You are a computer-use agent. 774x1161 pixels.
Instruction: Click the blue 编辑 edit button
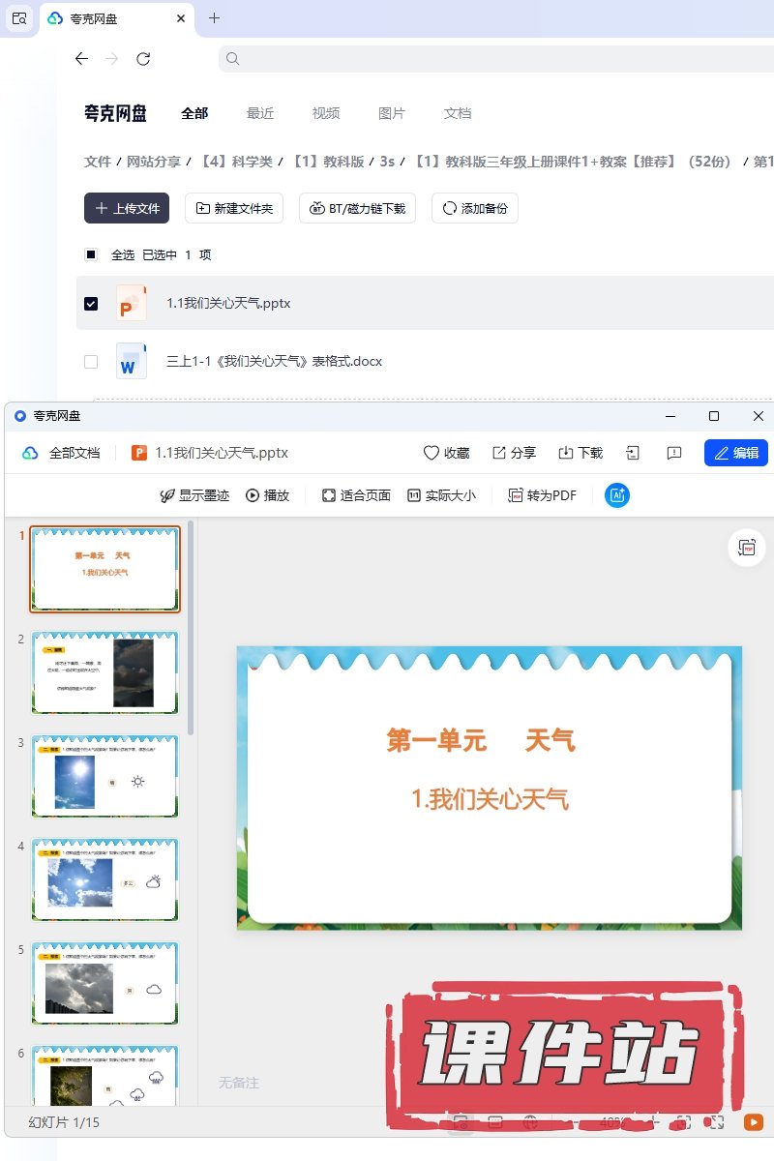pyautogui.click(x=735, y=453)
